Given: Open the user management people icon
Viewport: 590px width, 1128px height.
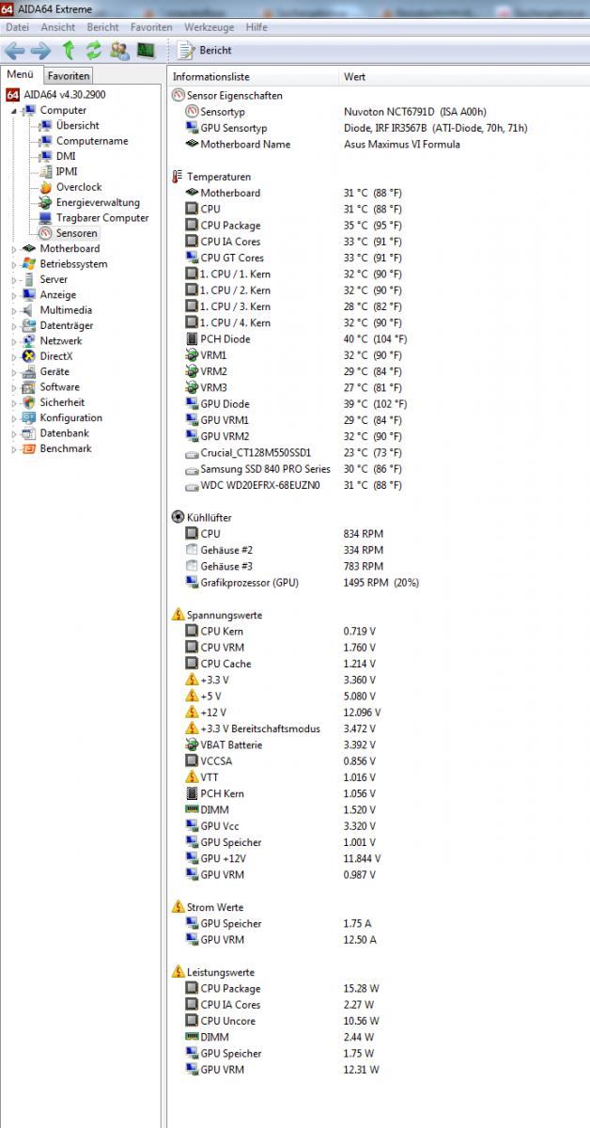Looking at the screenshot, I should click(x=119, y=51).
